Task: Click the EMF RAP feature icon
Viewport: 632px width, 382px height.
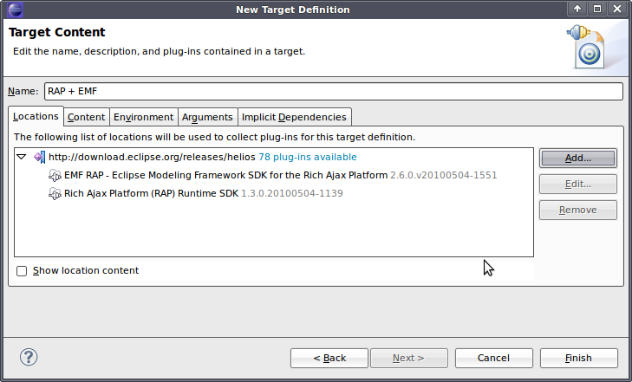Action: coord(55,176)
